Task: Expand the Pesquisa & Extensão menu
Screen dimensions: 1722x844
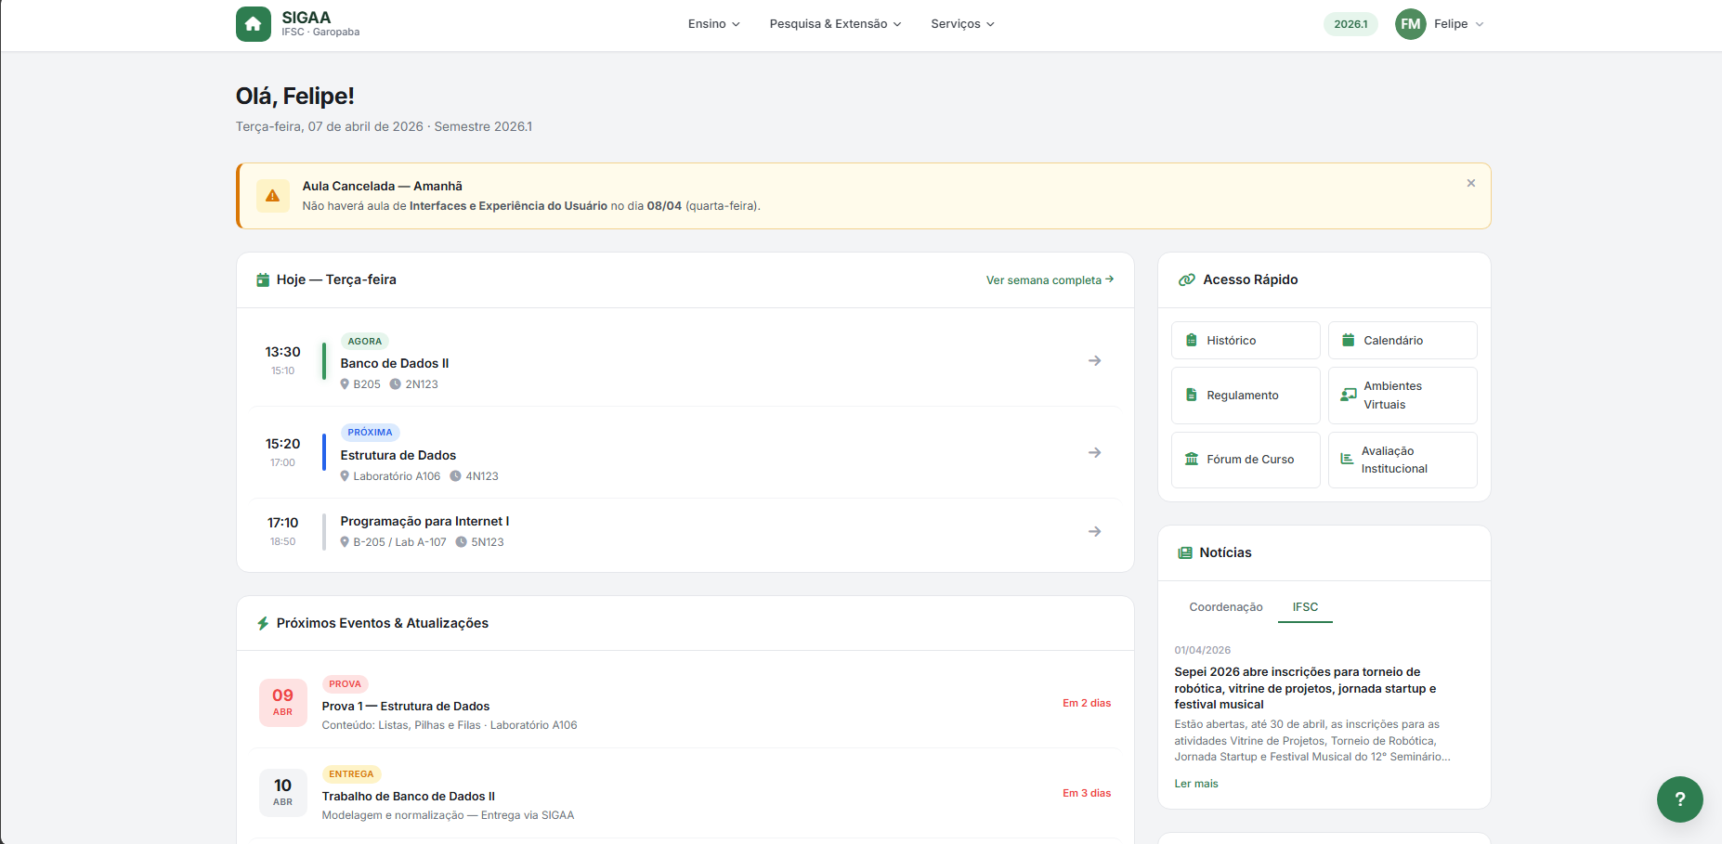Action: [835, 24]
